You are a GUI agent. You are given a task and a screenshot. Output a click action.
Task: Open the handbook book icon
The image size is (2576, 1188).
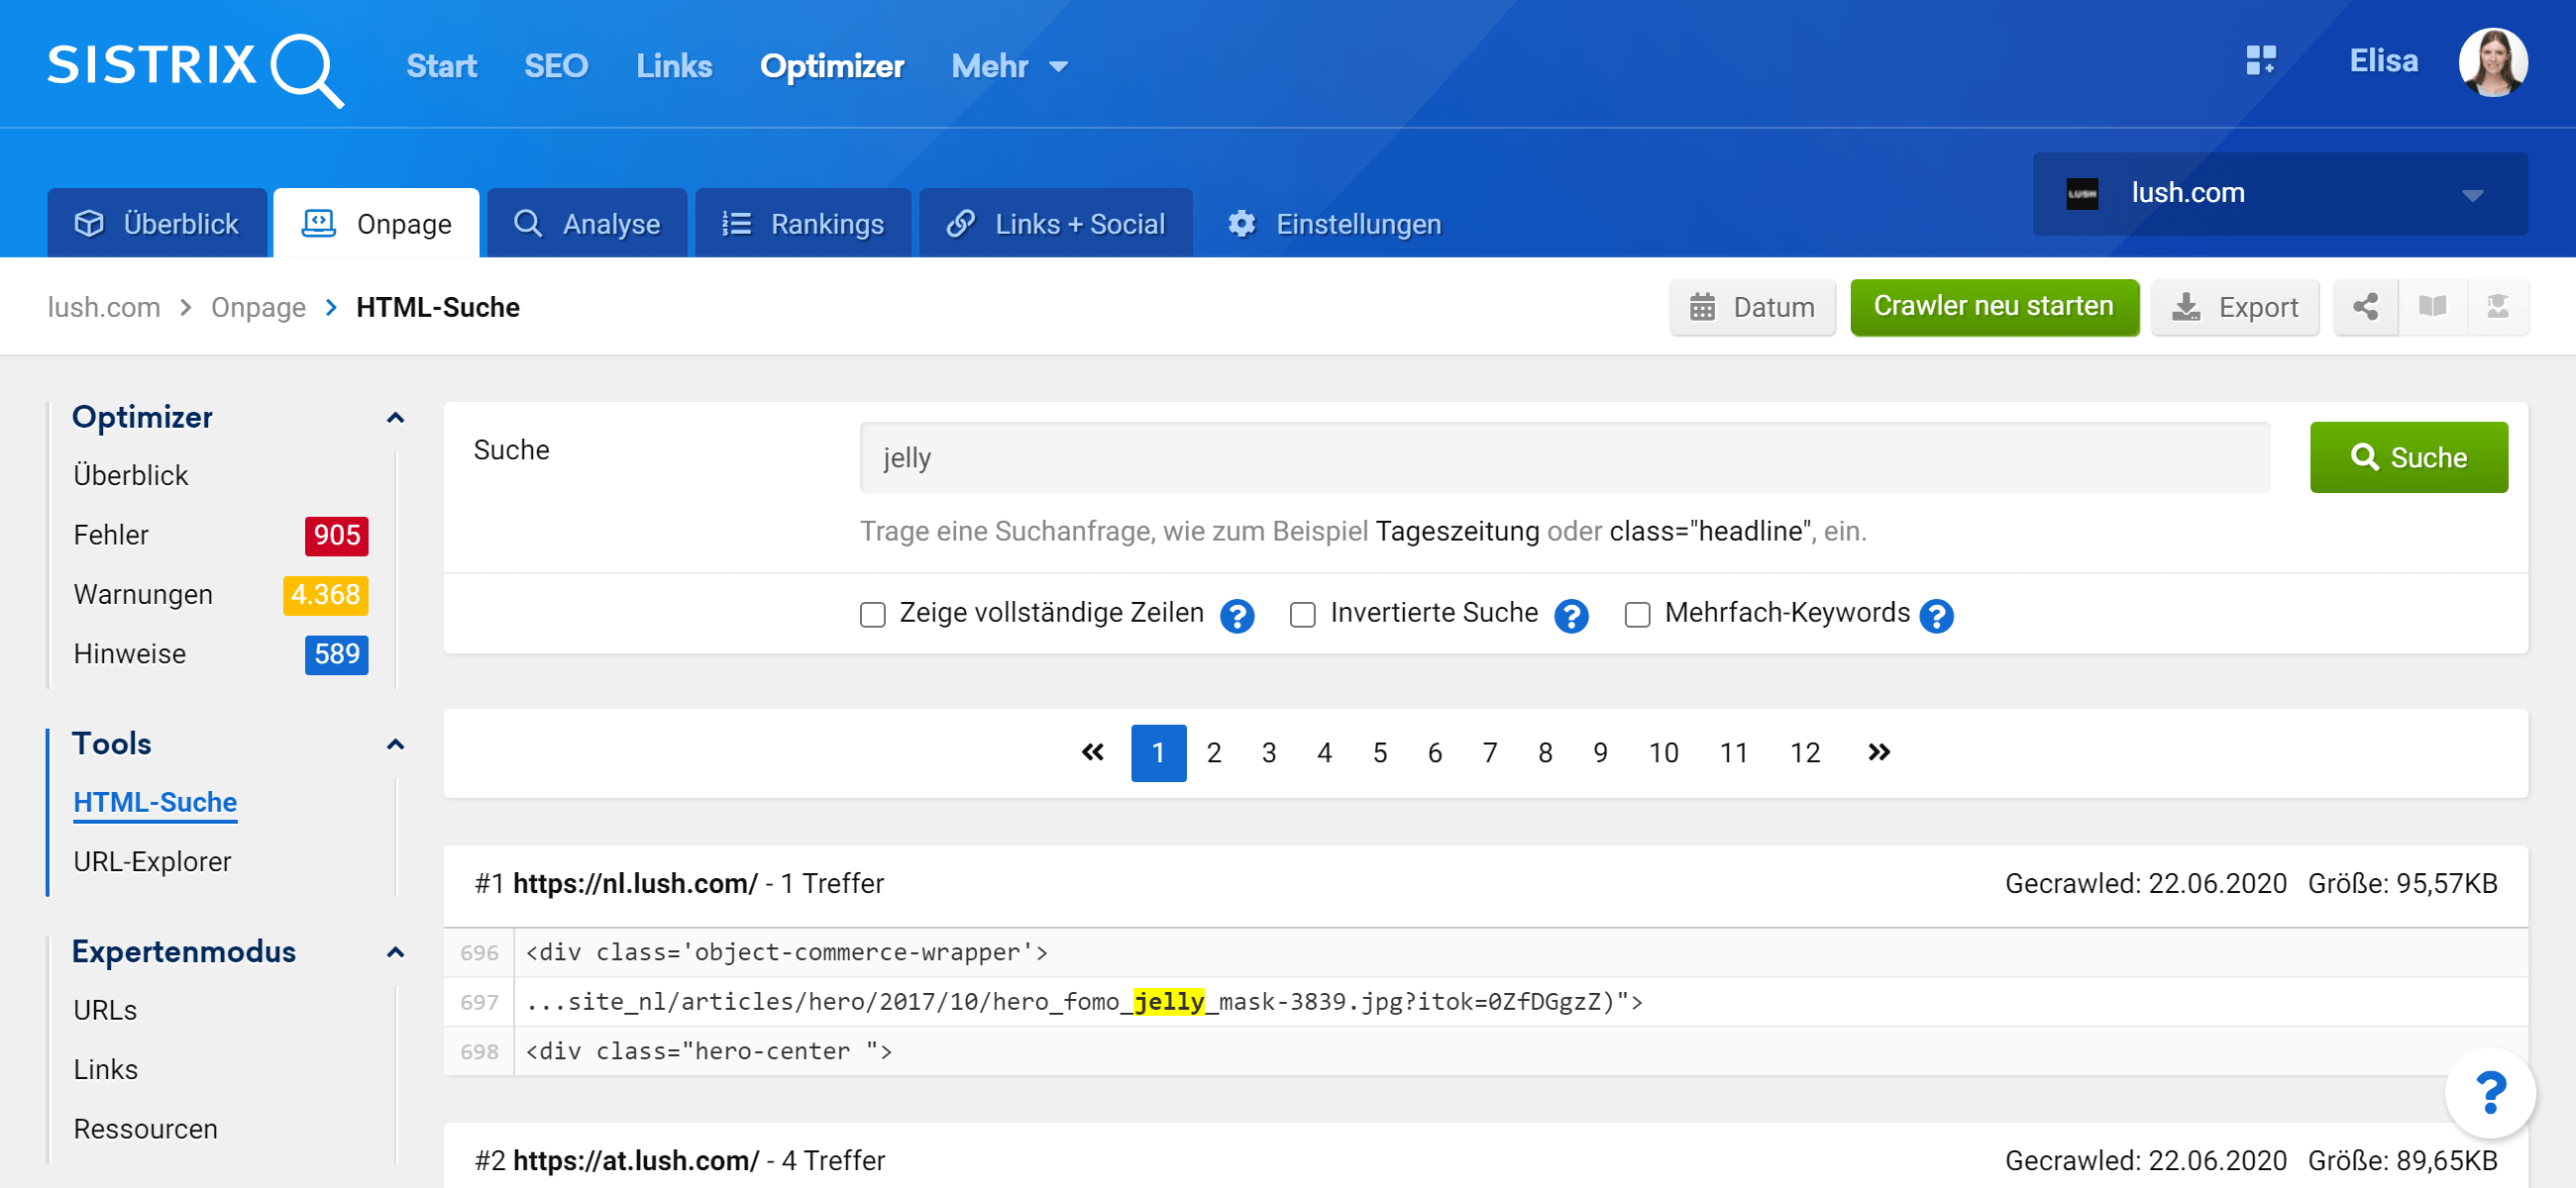click(x=2432, y=307)
